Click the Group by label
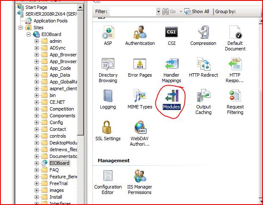Screen dimensions: 263x205 coord(225,11)
